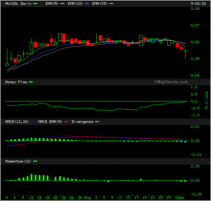The height and width of the screenshot is (201, 211).
Task: Click the EMA(5) orange legend swatch
Action: (62, 4)
